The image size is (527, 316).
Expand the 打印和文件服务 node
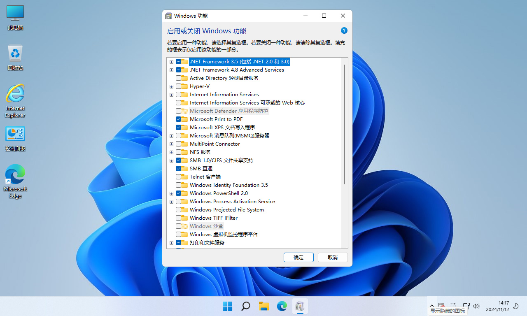(x=171, y=243)
